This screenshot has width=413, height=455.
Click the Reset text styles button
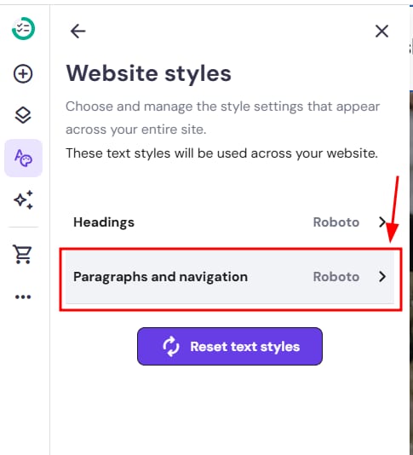(x=230, y=347)
